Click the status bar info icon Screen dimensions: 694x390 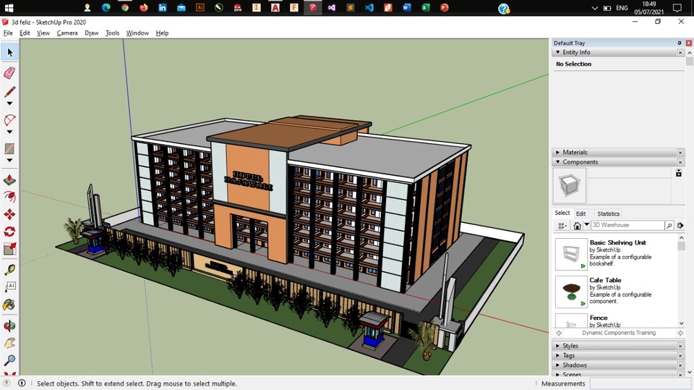point(22,383)
